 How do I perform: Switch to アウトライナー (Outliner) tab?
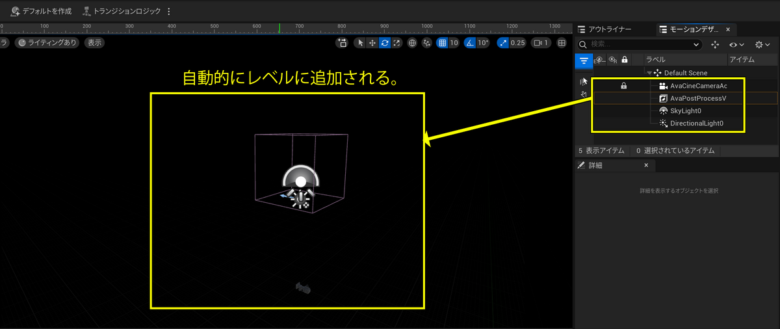(x=604, y=29)
